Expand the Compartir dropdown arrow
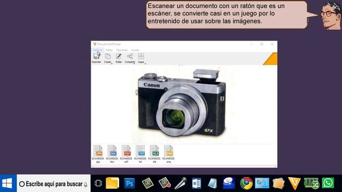The image size is (342, 192). click(x=134, y=63)
